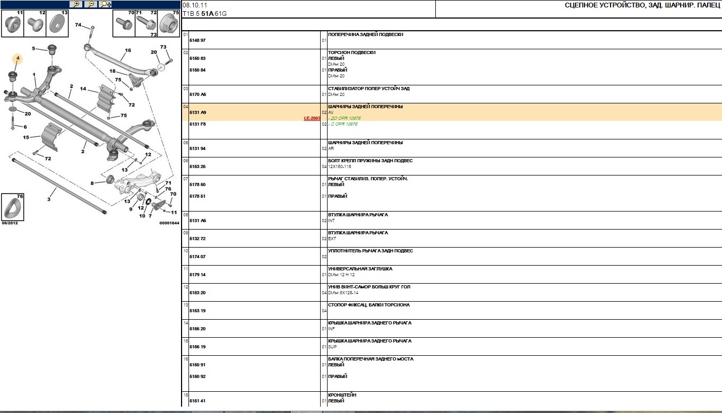This screenshot has height=413, width=722.
Task: Select part number 5178 61
Action: (197, 196)
